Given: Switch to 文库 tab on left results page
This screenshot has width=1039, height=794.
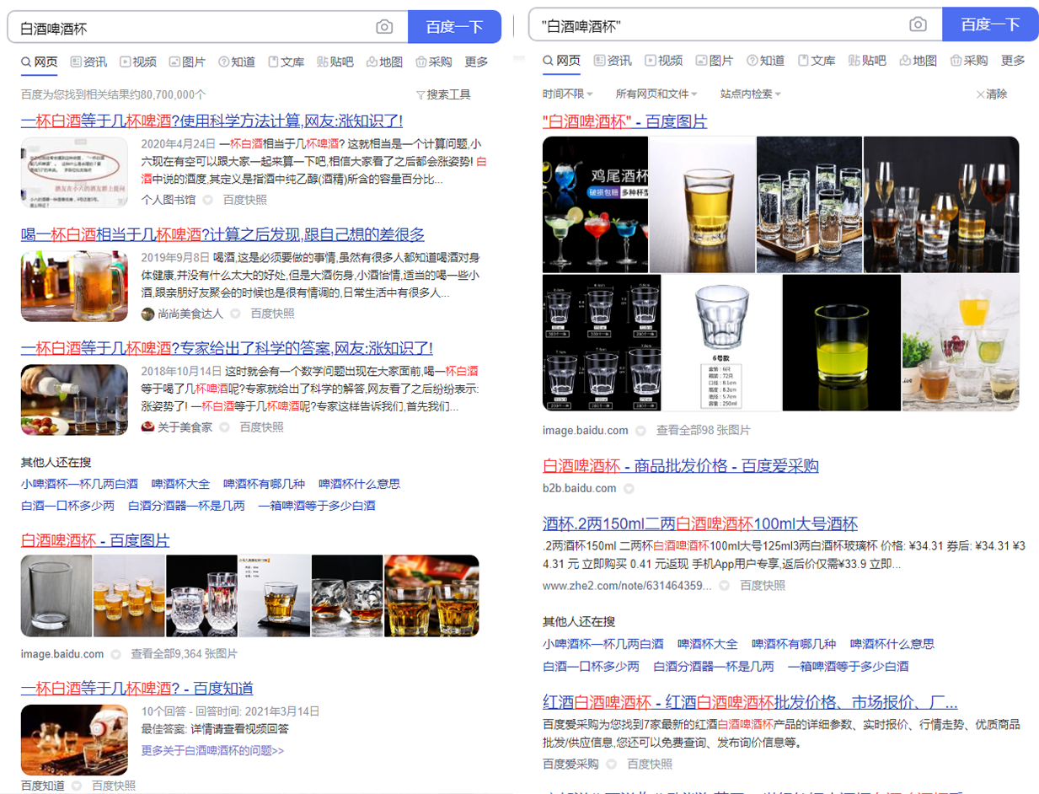Looking at the screenshot, I should pyautogui.click(x=286, y=62).
